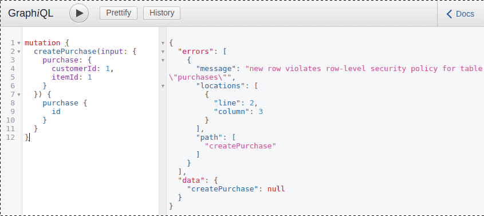Click the null value in results

(276, 189)
